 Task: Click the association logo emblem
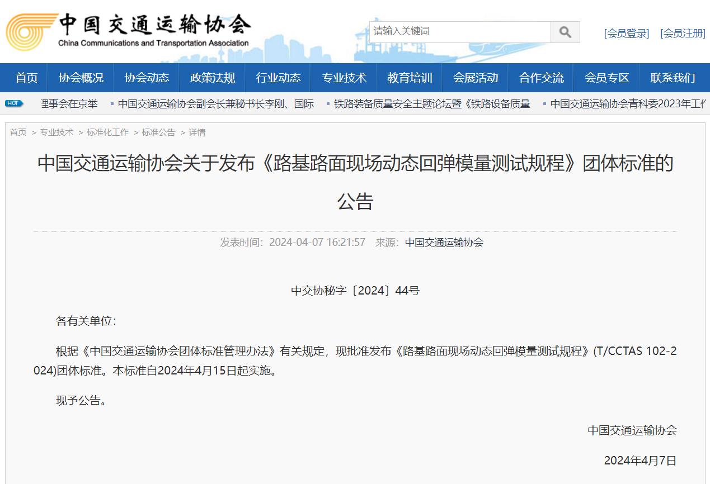(x=31, y=32)
